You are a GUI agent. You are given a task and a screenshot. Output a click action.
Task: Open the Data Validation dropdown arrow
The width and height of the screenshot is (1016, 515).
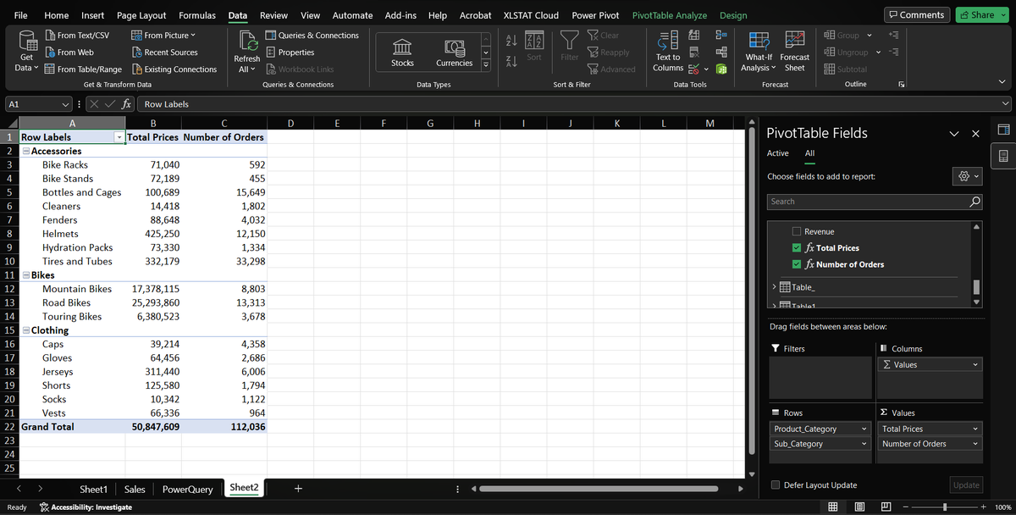(705, 69)
